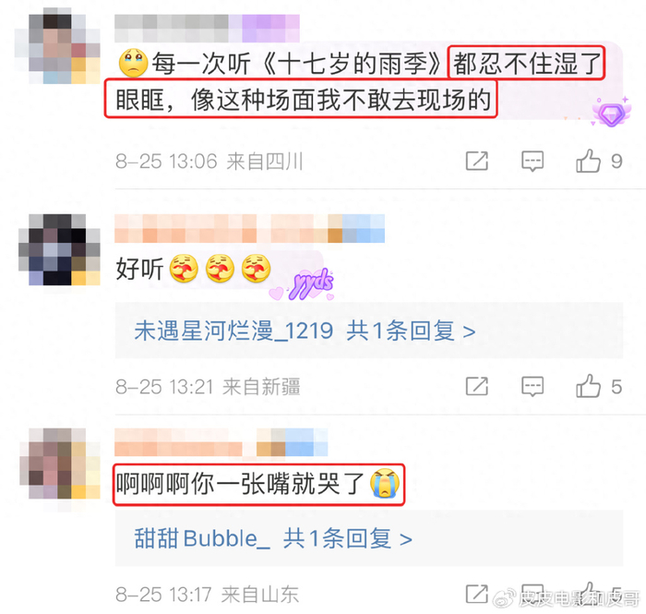Like the 啊啊啊你一张嘴就哭了 comment

point(588,594)
